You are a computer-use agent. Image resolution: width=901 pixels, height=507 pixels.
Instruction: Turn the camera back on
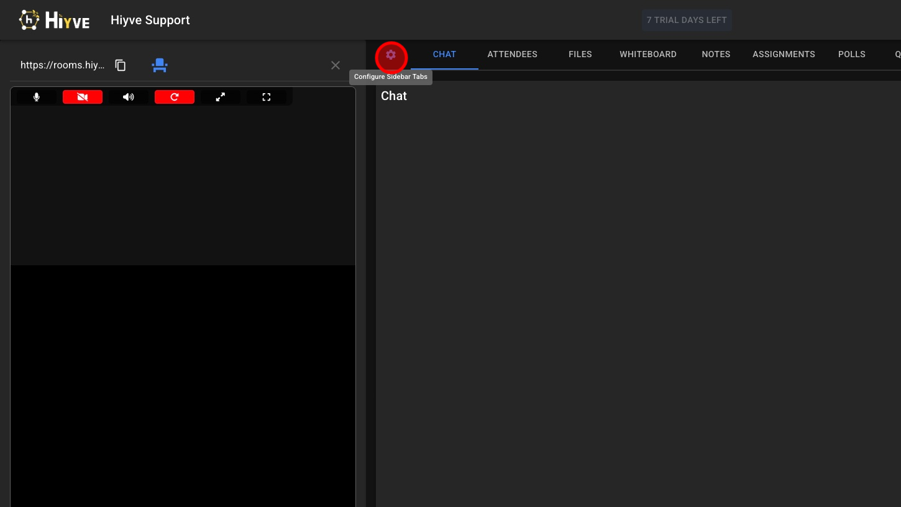click(x=83, y=97)
